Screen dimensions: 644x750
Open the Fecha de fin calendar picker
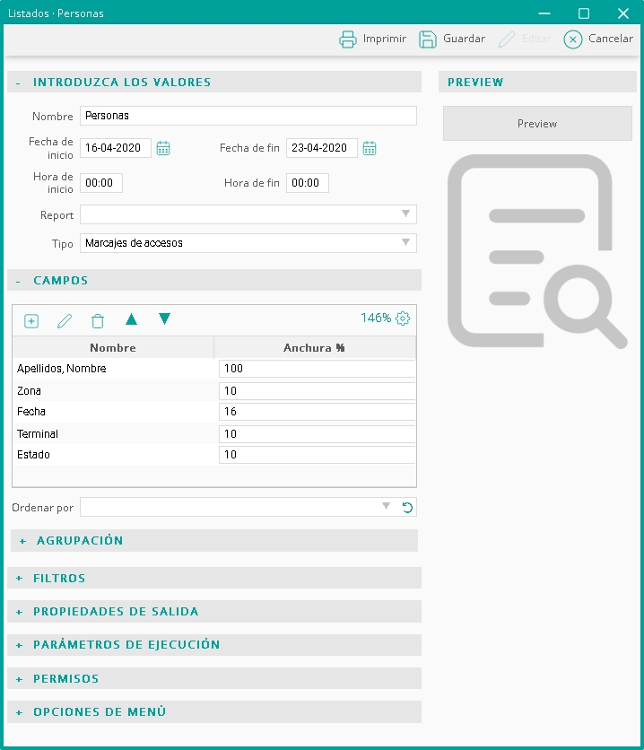[x=370, y=148]
